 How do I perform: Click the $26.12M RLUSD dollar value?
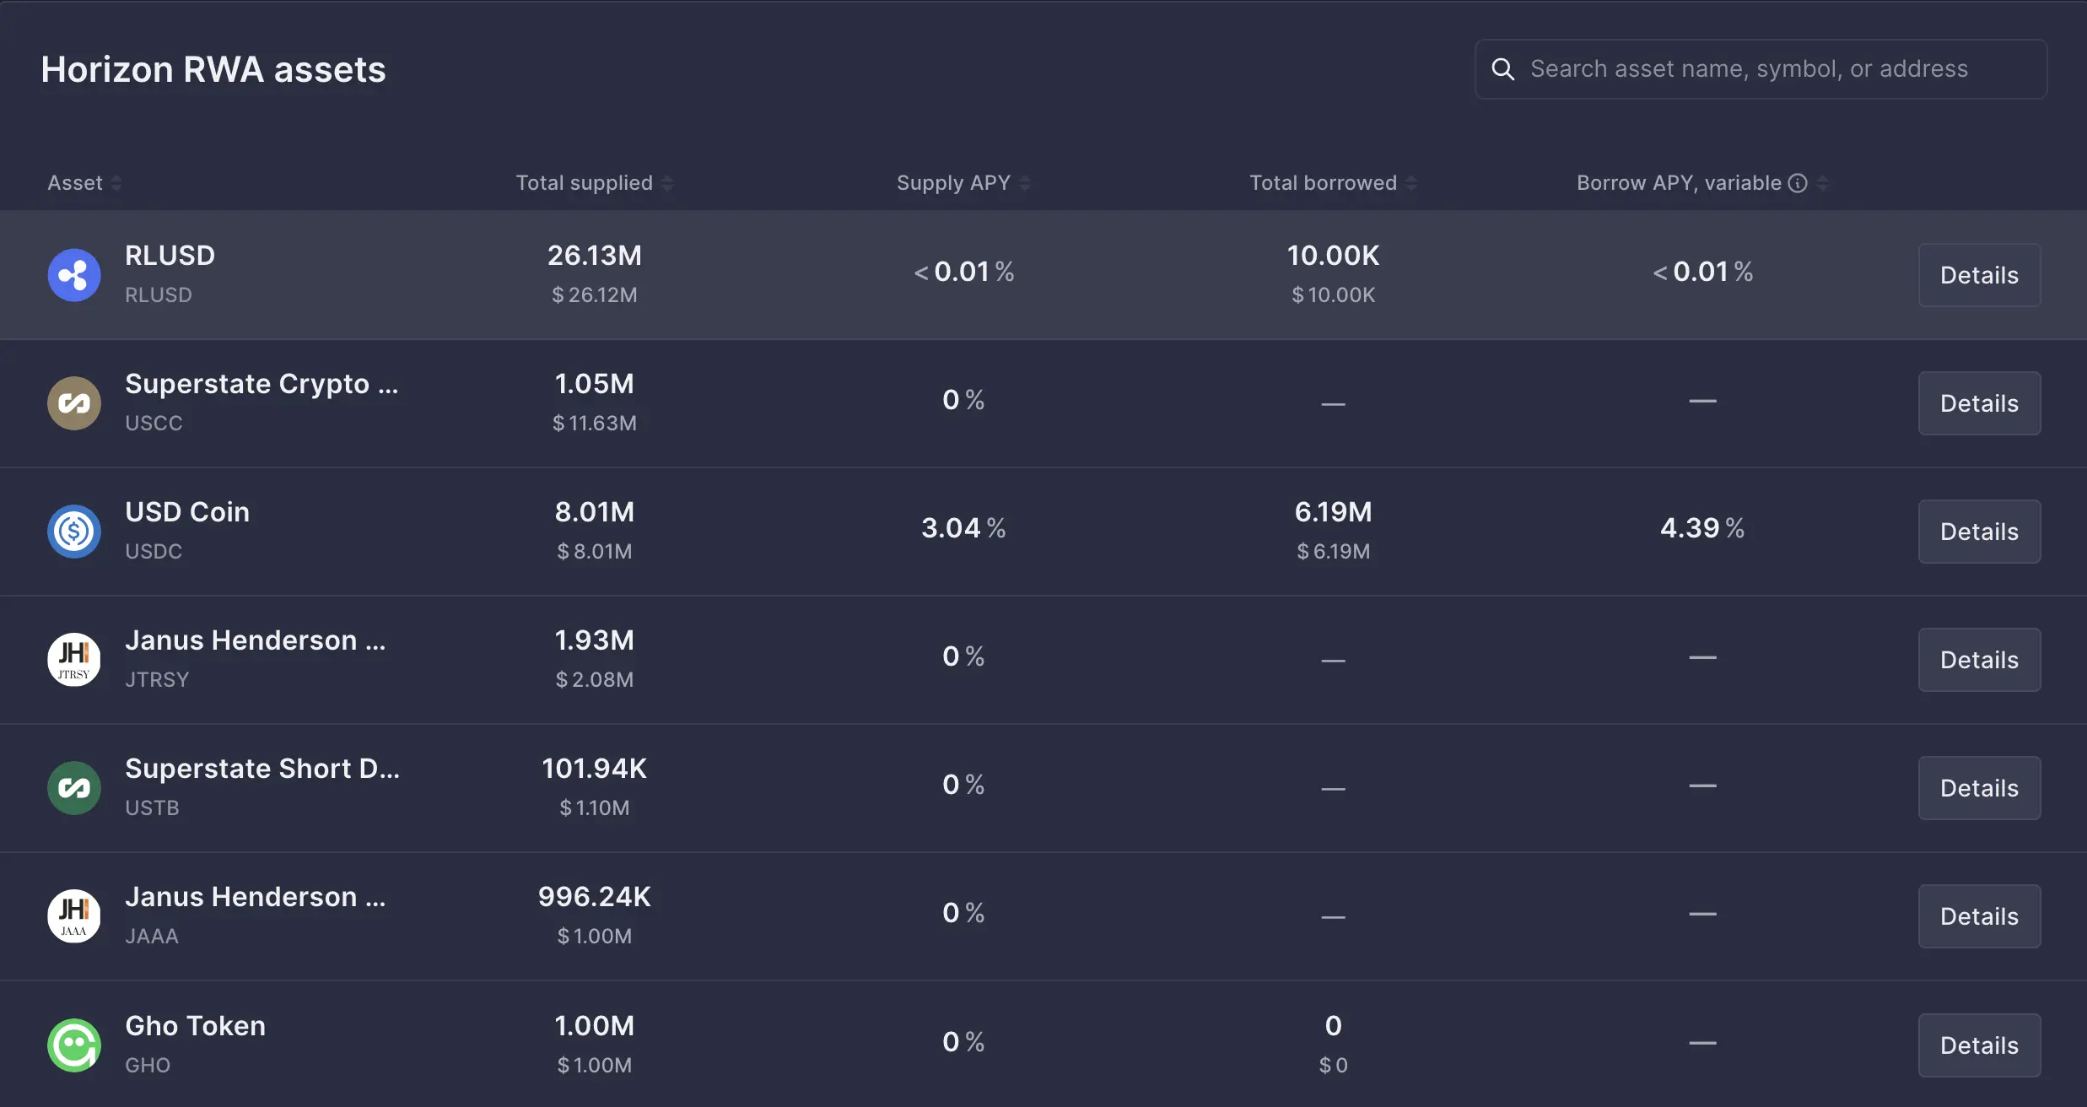coord(595,294)
